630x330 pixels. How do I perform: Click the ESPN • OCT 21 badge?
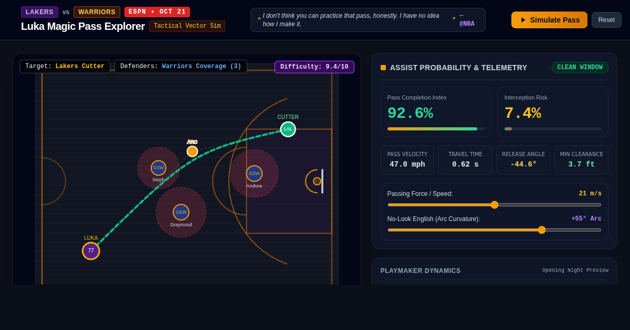pos(157,12)
